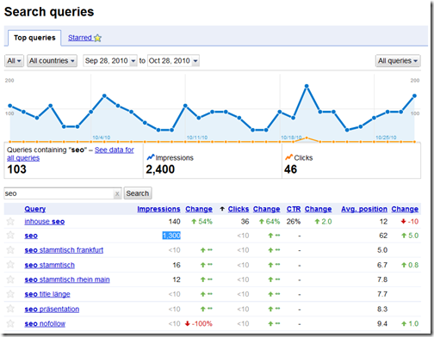The image size is (434, 337).
Task: Open the 'seo title länge' query link
Action: point(47,294)
